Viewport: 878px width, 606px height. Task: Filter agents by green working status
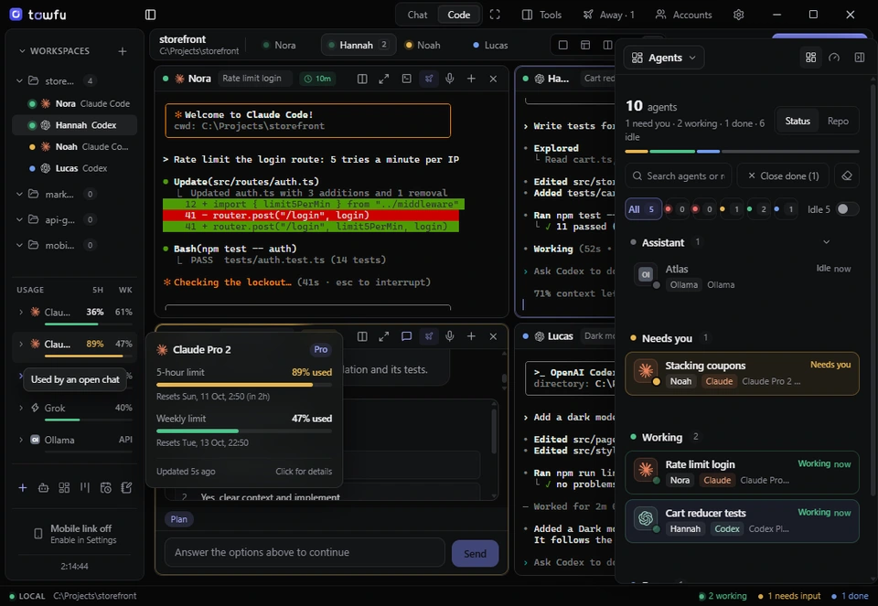tap(757, 209)
